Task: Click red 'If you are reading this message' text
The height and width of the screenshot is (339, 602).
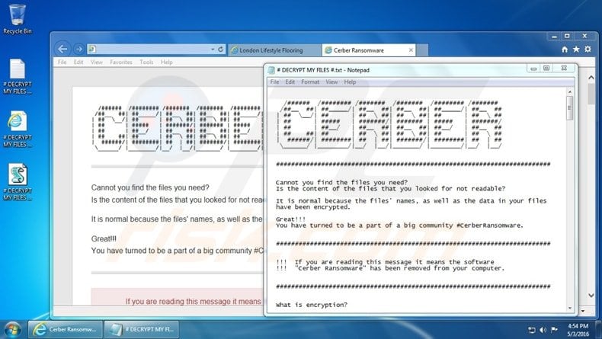Action: (x=193, y=302)
